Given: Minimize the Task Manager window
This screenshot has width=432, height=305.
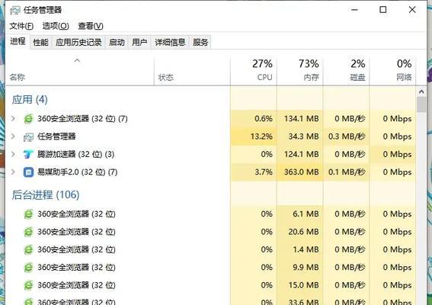Looking at the screenshot, I should (354, 10).
